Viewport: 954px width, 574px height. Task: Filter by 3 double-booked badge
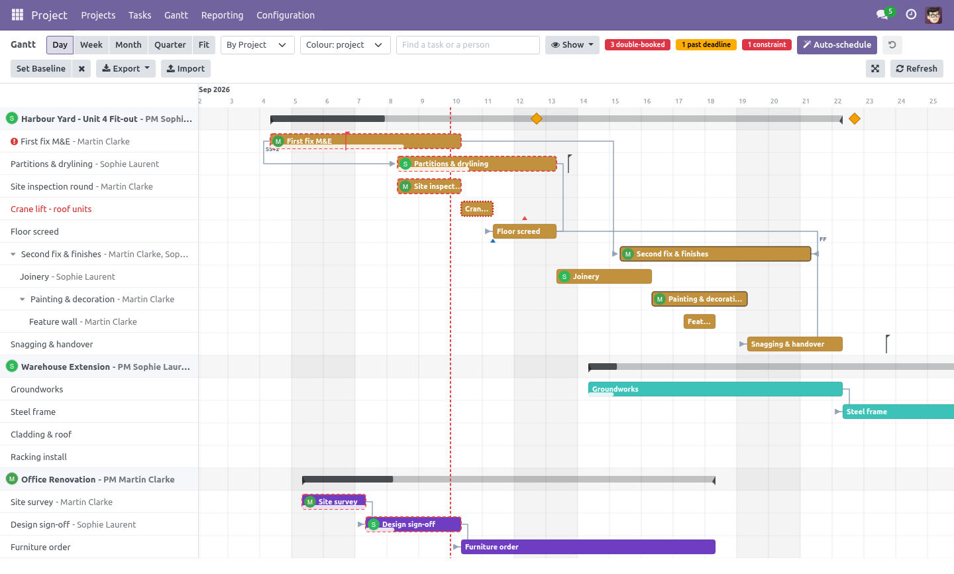click(637, 45)
